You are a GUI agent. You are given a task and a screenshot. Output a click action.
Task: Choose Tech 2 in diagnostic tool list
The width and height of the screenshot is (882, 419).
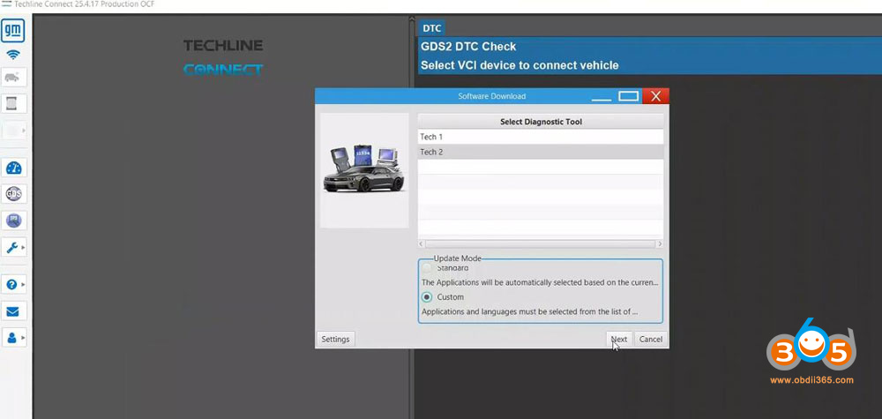[x=539, y=152]
